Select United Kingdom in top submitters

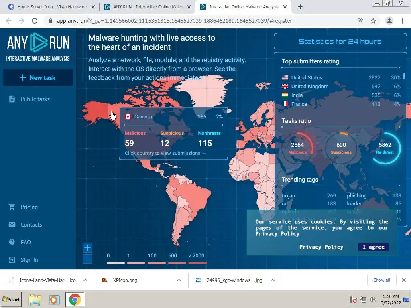341,87
